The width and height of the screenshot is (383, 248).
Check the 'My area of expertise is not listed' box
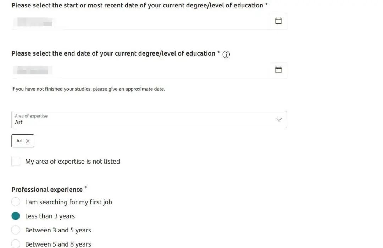tap(16, 161)
